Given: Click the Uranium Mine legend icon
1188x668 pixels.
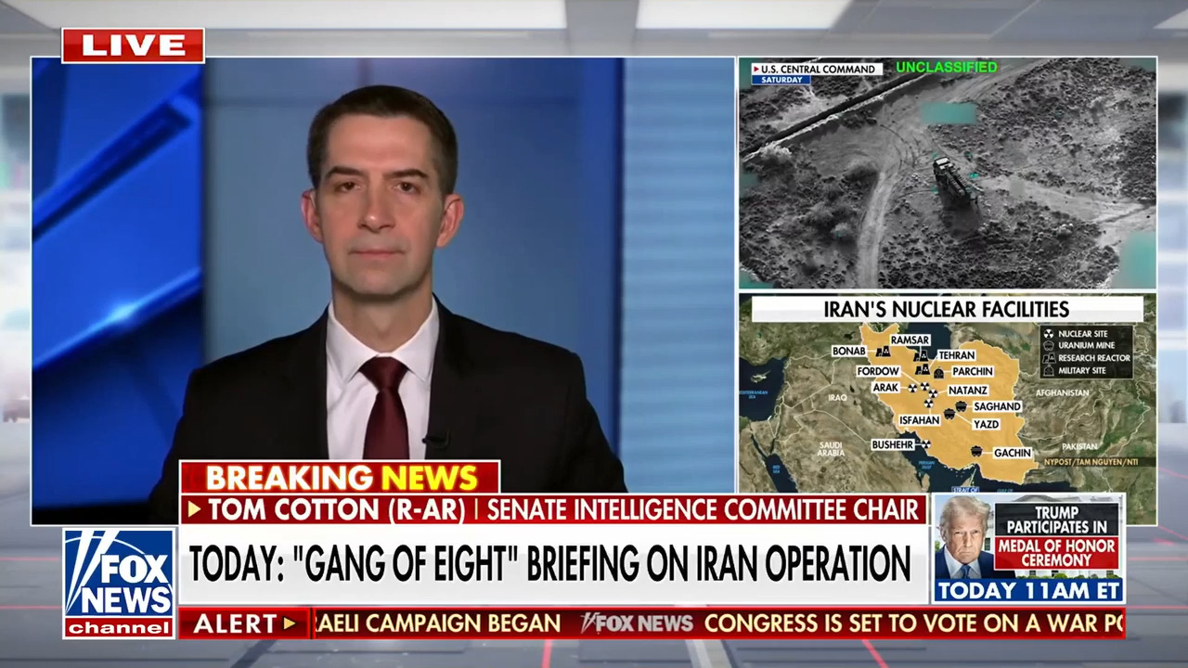Looking at the screenshot, I should coord(1049,345).
